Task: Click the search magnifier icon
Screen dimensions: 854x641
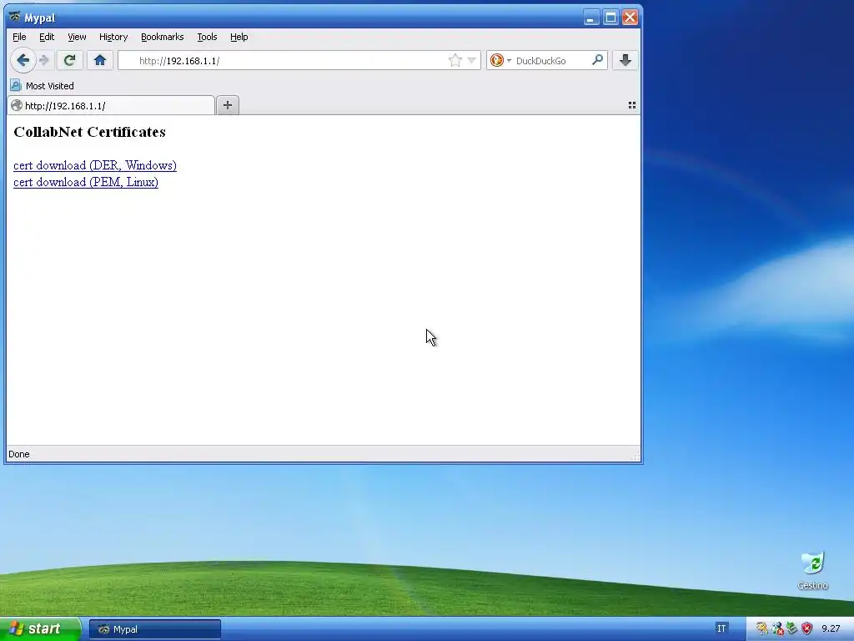Action: 597,60
